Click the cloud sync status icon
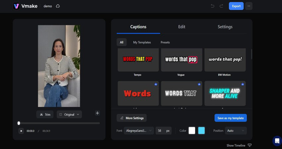The height and width of the screenshot is (149, 282). tap(58, 6)
